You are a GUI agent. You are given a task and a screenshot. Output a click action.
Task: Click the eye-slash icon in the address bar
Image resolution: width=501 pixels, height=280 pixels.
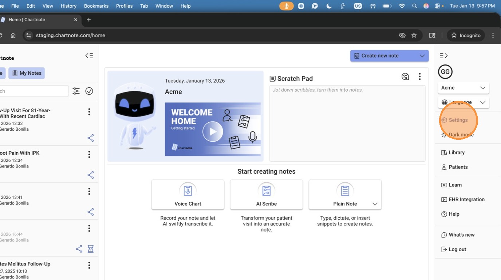click(x=402, y=35)
